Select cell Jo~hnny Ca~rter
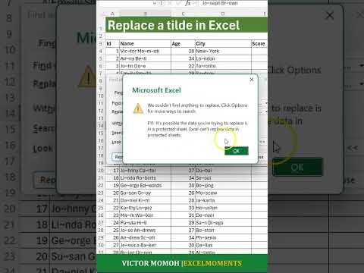The image size is (364, 273). (x=146, y=171)
